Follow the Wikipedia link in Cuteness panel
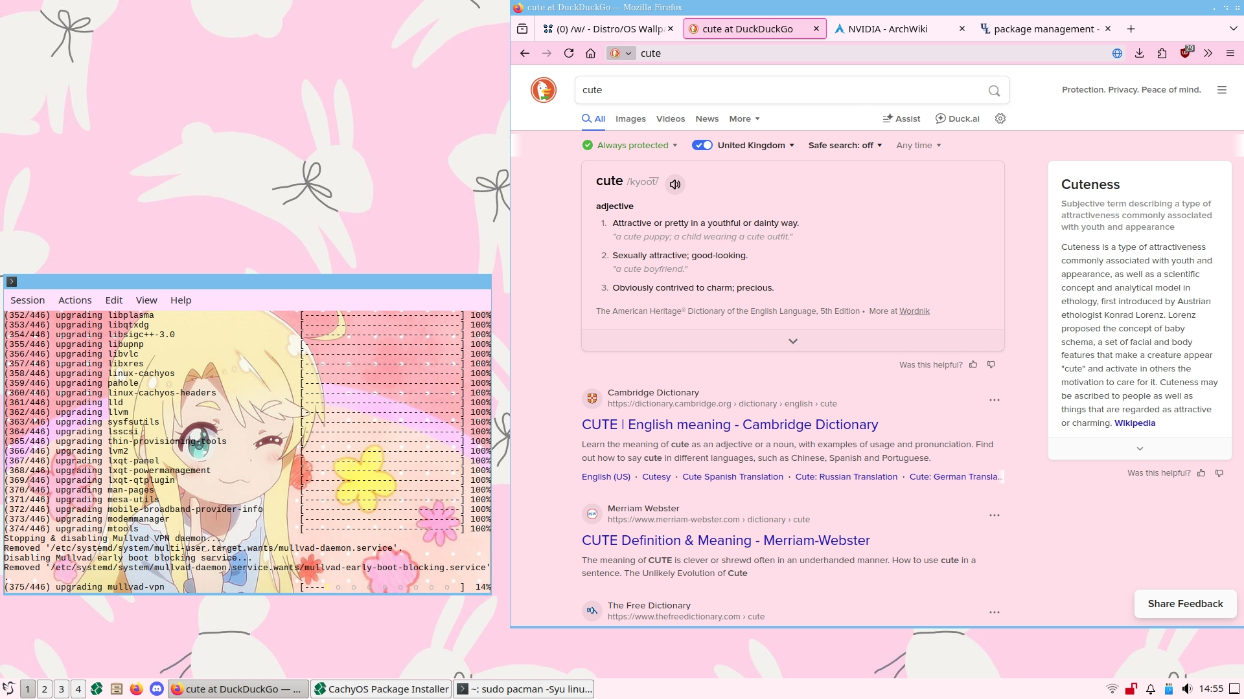The height and width of the screenshot is (699, 1244). (x=1135, y=423)
